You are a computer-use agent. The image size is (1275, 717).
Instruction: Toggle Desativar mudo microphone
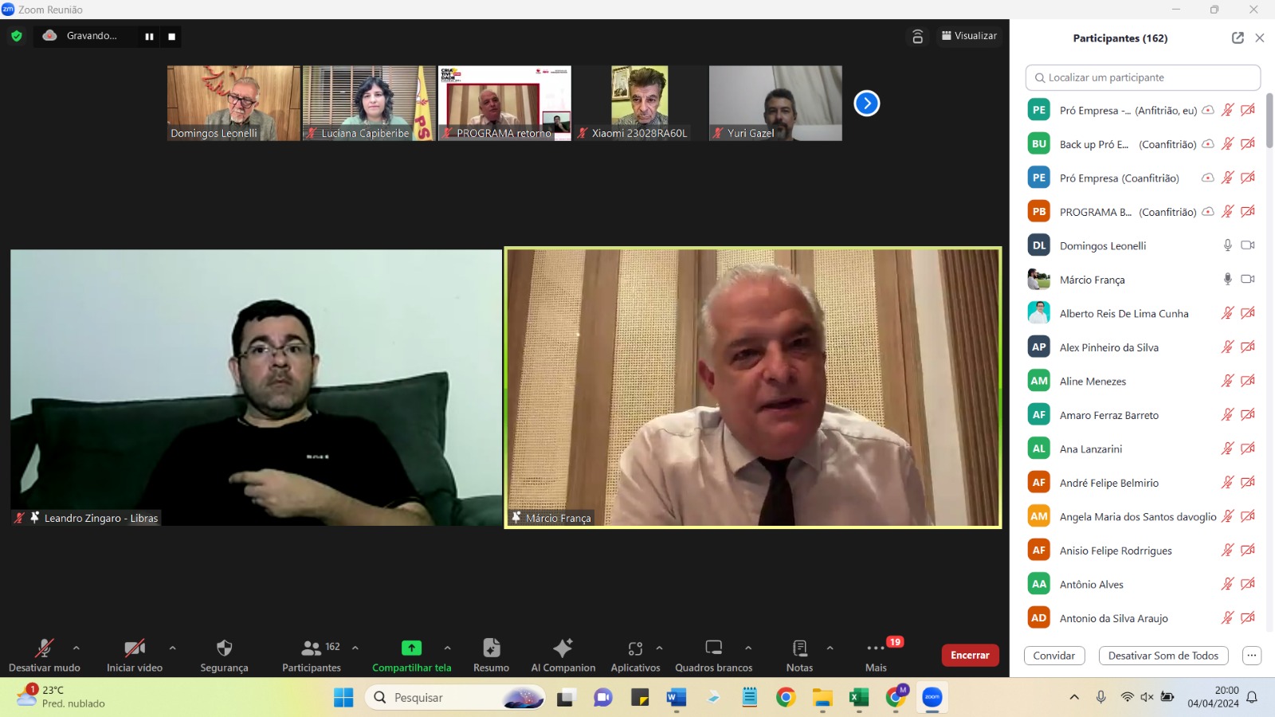pyautogui.click(x=45, y=648)
